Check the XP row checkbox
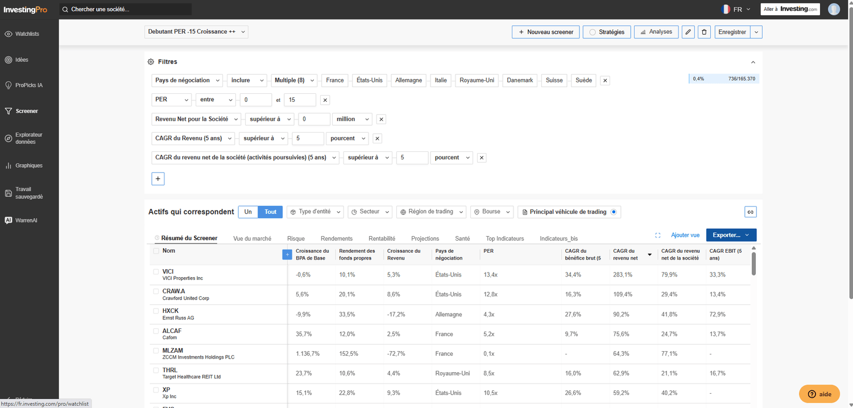Image resolution: width=853 pixels, height=408 pixels. click(x=156, y=390)
